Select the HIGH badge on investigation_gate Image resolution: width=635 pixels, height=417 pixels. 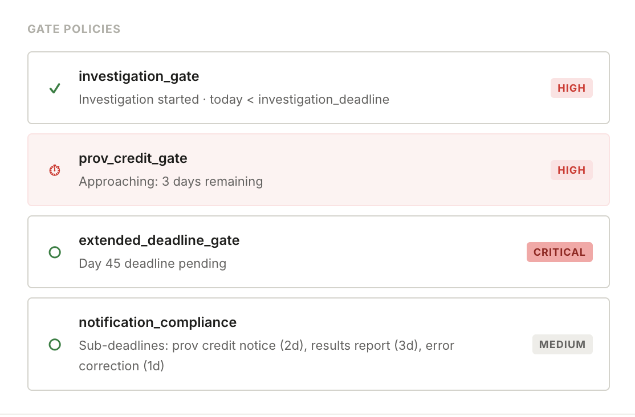pos(571,88)
